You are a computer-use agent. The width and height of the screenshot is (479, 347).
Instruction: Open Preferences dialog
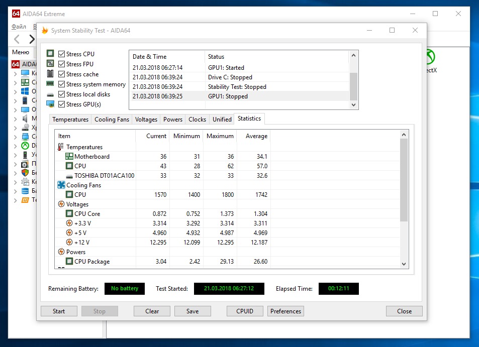point(285,311)
